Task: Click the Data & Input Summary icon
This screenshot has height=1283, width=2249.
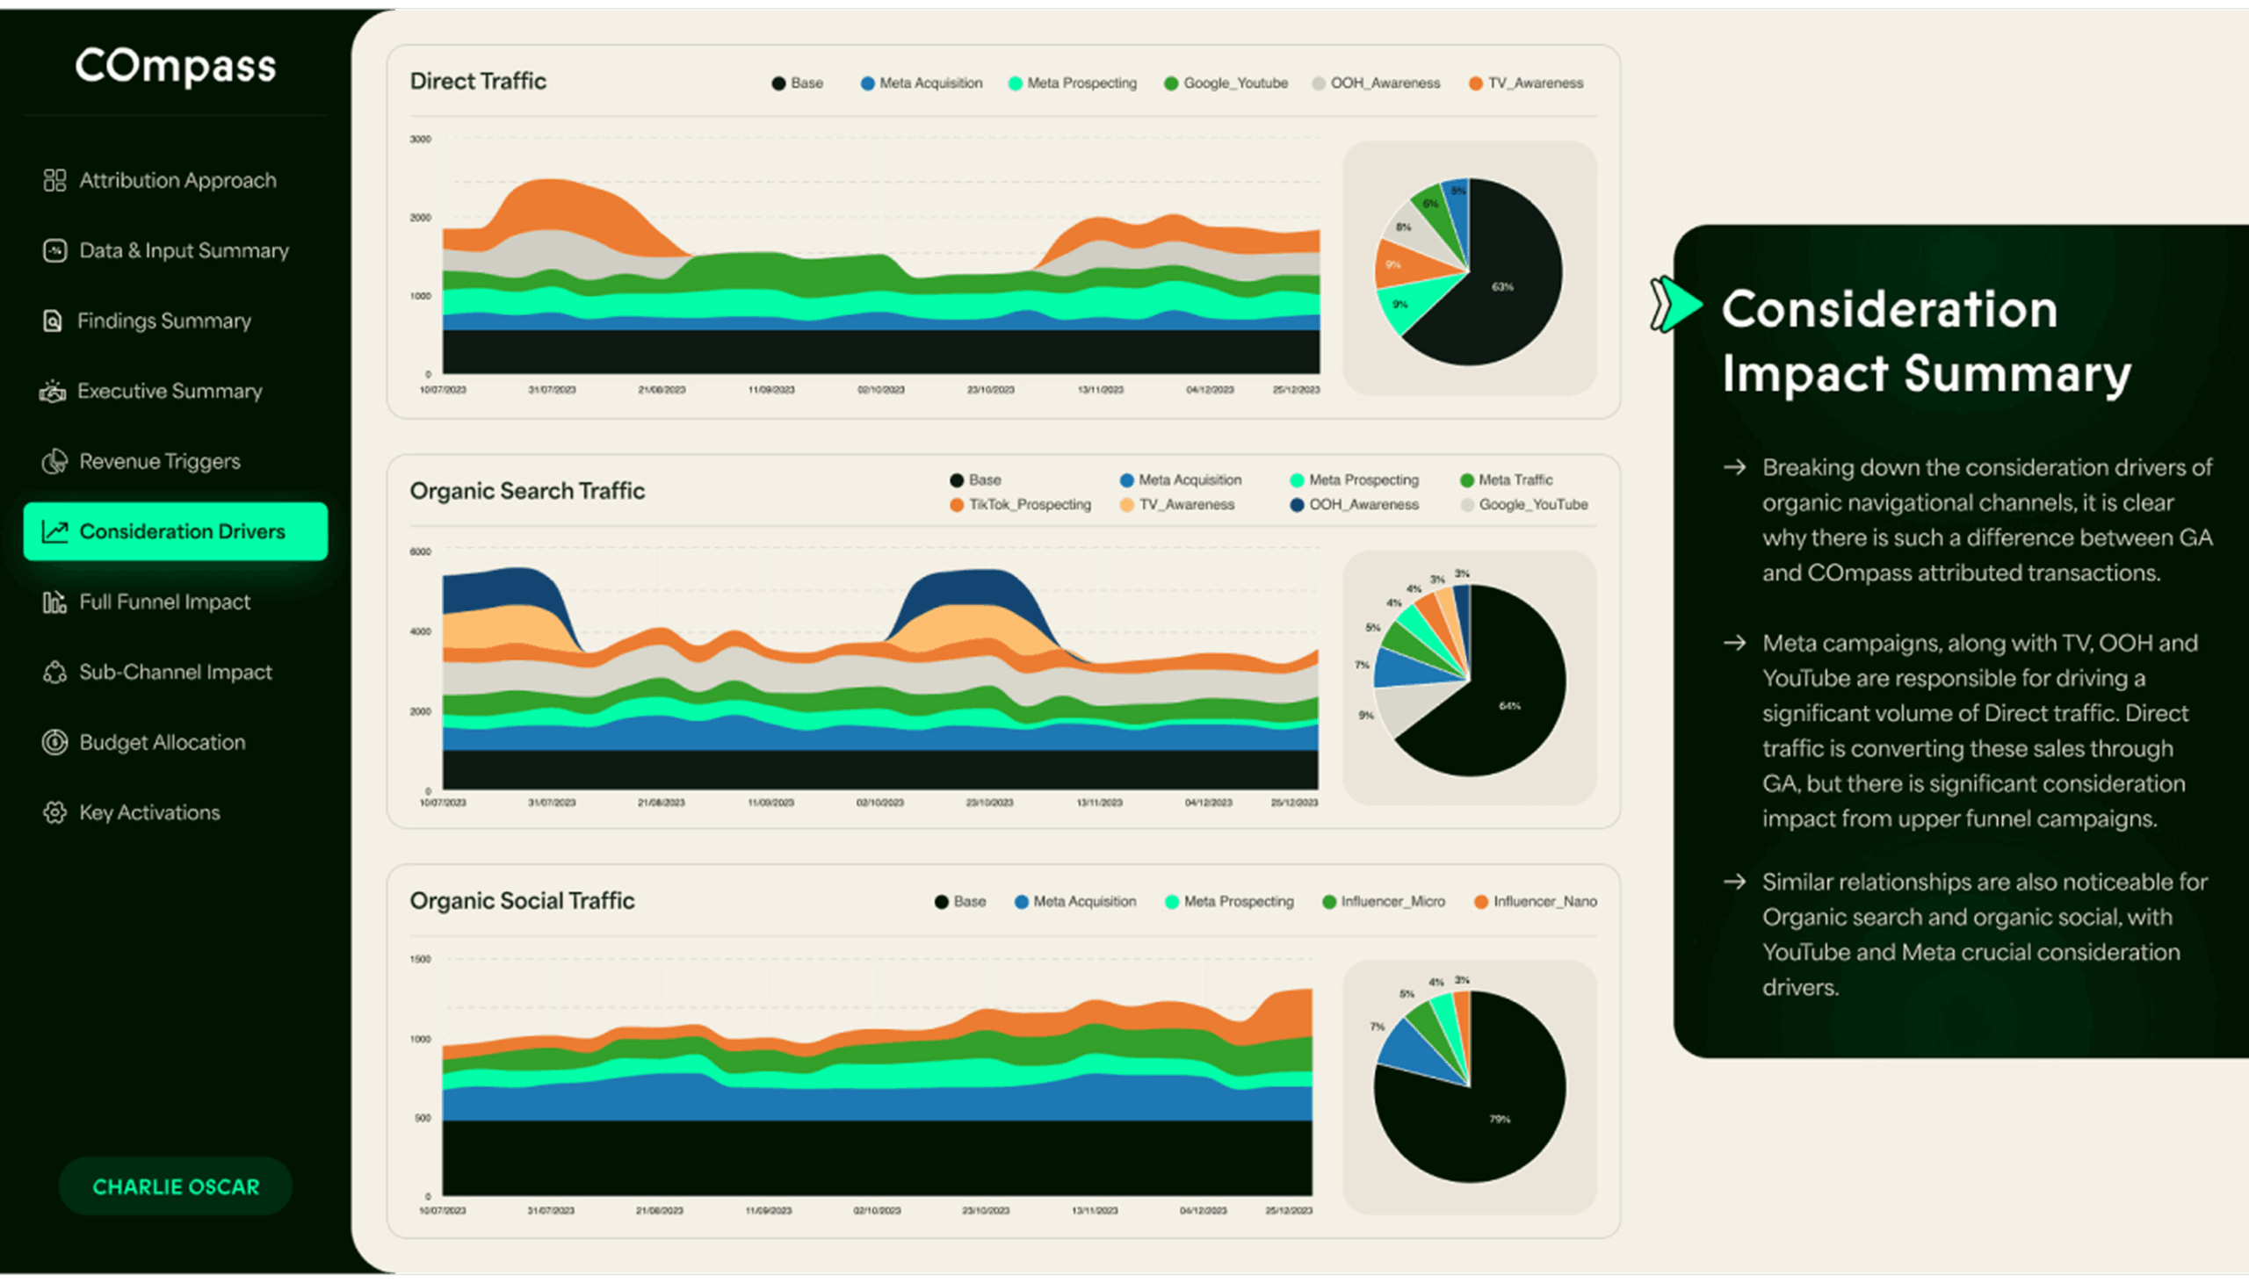Action: pyautogui.click(x=54, y=250)
